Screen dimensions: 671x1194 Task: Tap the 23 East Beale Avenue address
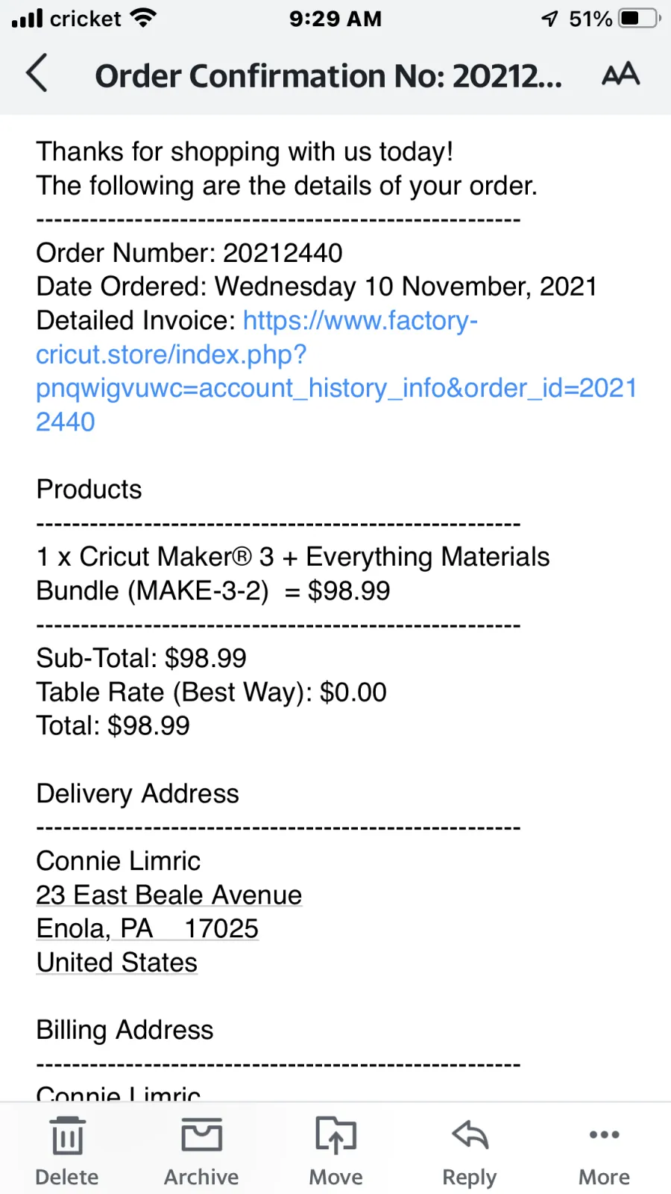[x=169, y=895]
